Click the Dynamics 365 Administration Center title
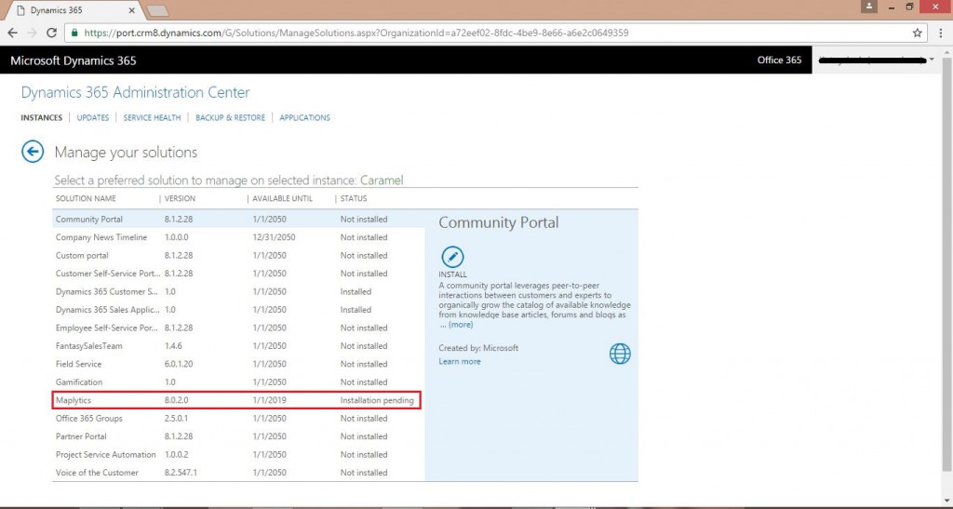 136,93
